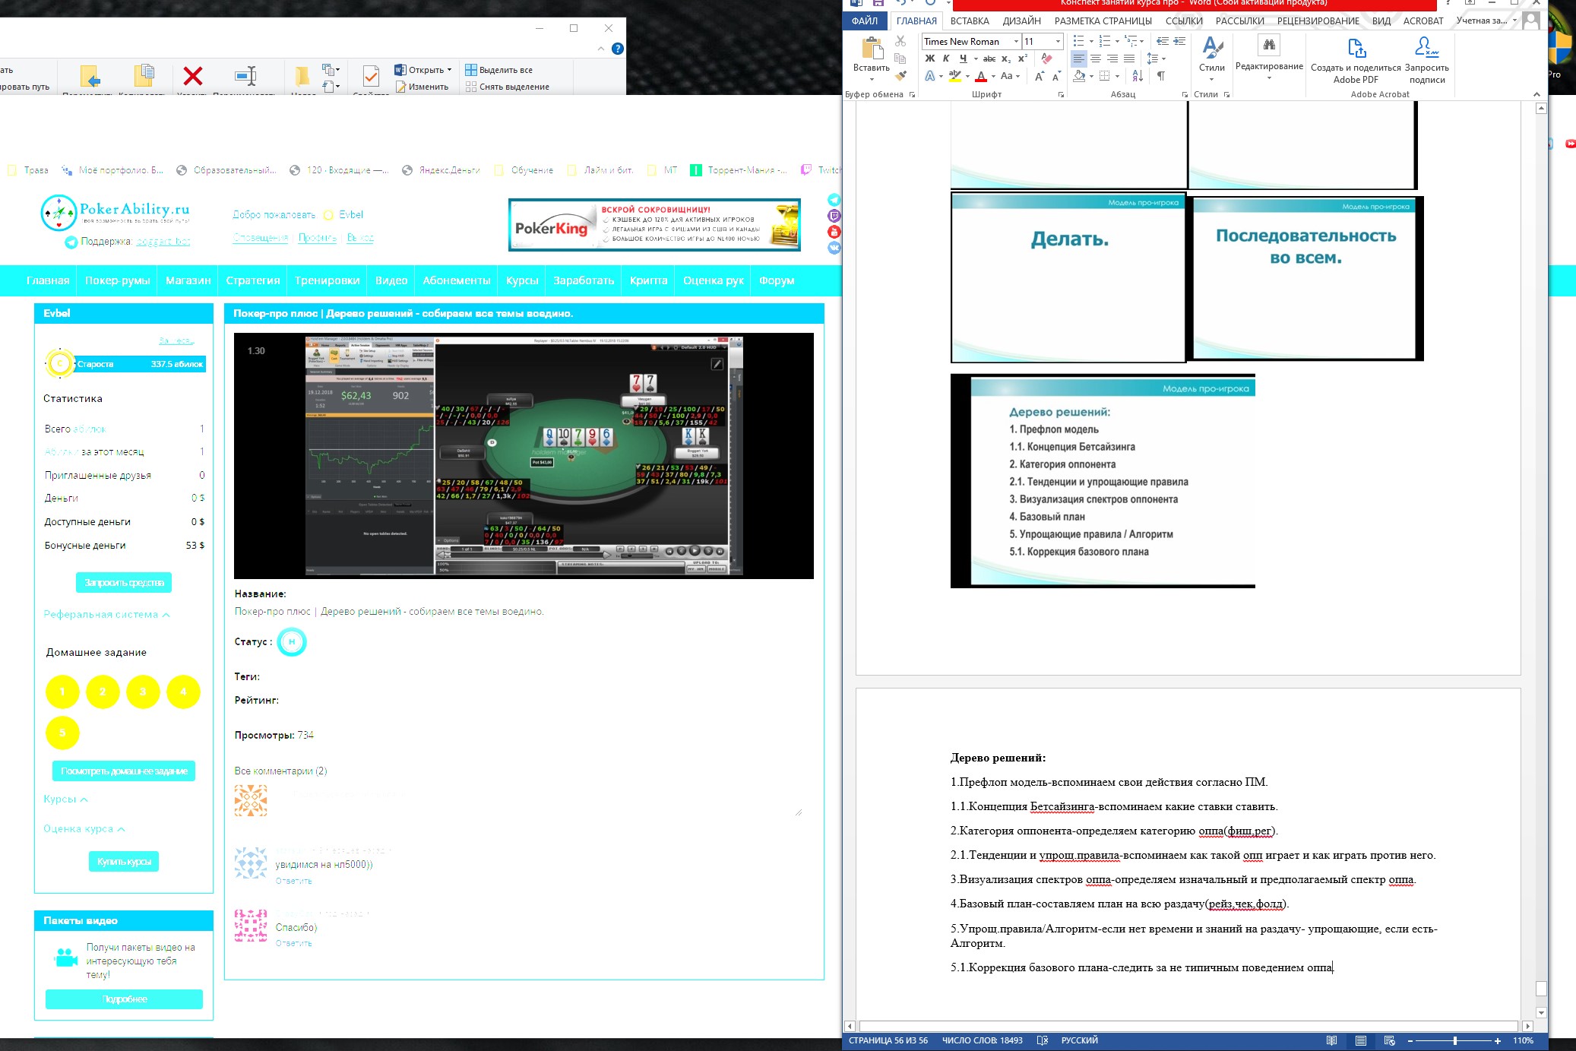Click the Decrease Indent icon
Screen dimensions: 1576x1051
tap(1163, 41)
